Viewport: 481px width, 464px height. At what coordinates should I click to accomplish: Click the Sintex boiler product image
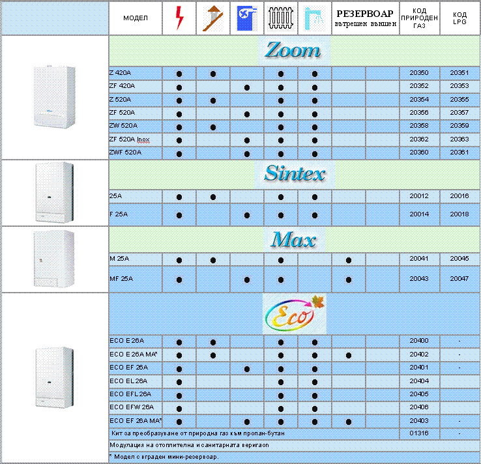(55, 192)
